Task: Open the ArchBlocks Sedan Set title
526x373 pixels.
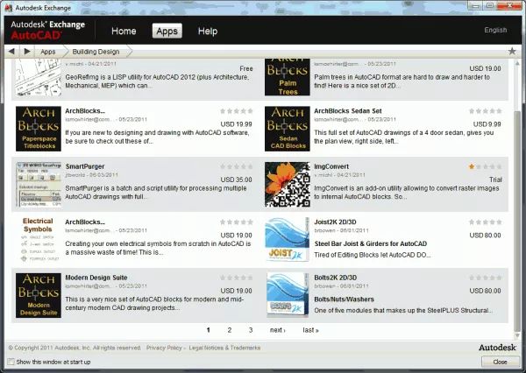Action: (x=348, y=111)
